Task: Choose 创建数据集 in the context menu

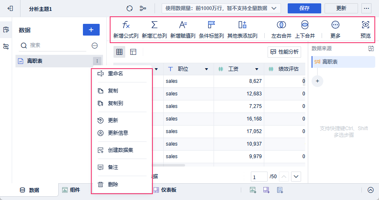Action: 121,150
